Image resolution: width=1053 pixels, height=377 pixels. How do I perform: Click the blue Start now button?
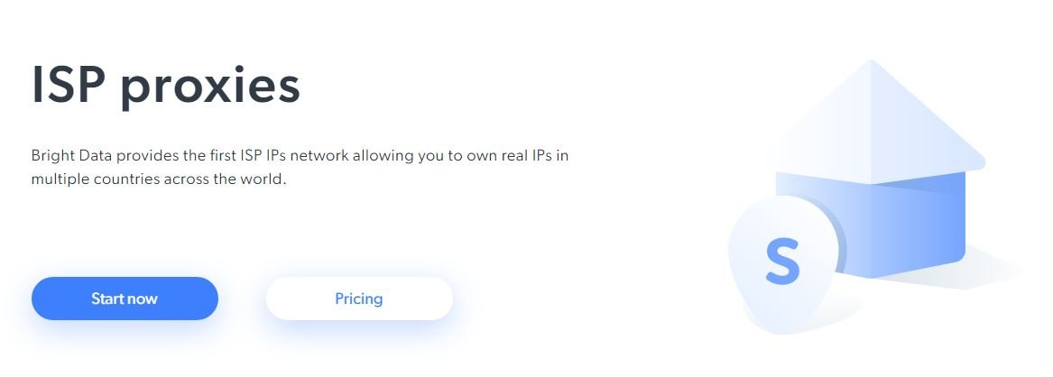click(x=125, y=299)
